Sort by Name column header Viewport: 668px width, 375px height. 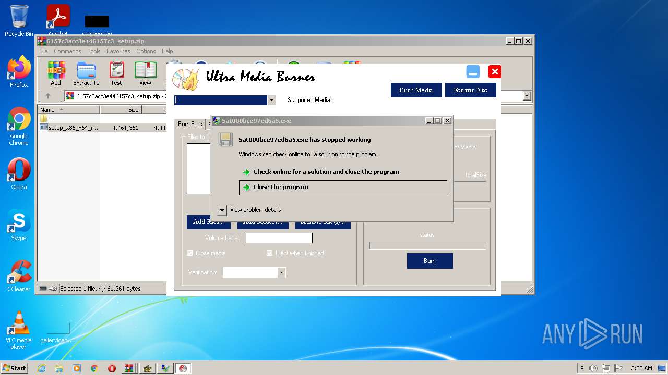click(x=68, y=110)
